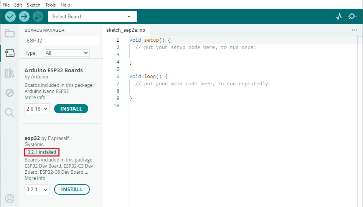The width and height of the screenshot is (363, 207).
Task: Open the Library Manager books icon
Action: tap(10, 73)
